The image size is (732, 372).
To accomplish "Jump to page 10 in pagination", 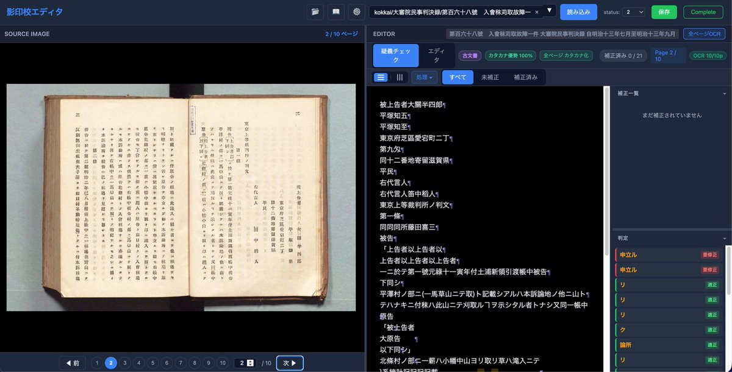I will tap(223, 363).
